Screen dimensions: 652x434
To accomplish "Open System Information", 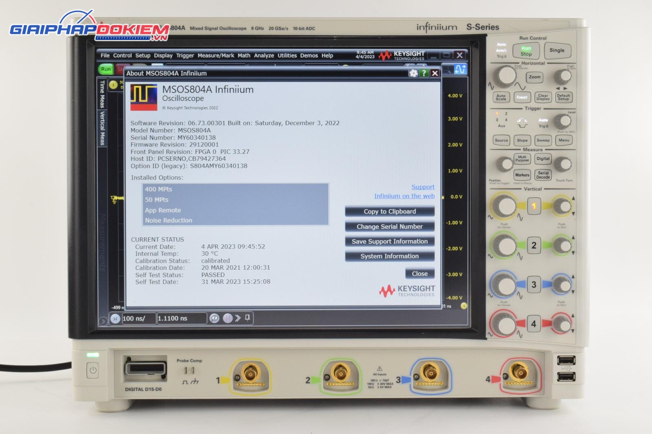I will click(390, 256).
